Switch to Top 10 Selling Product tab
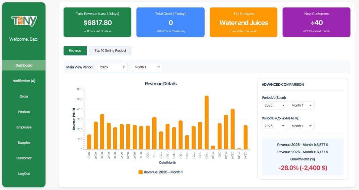Screen dimensions: 359x190 pyautogui.click(x=110, y=51)
